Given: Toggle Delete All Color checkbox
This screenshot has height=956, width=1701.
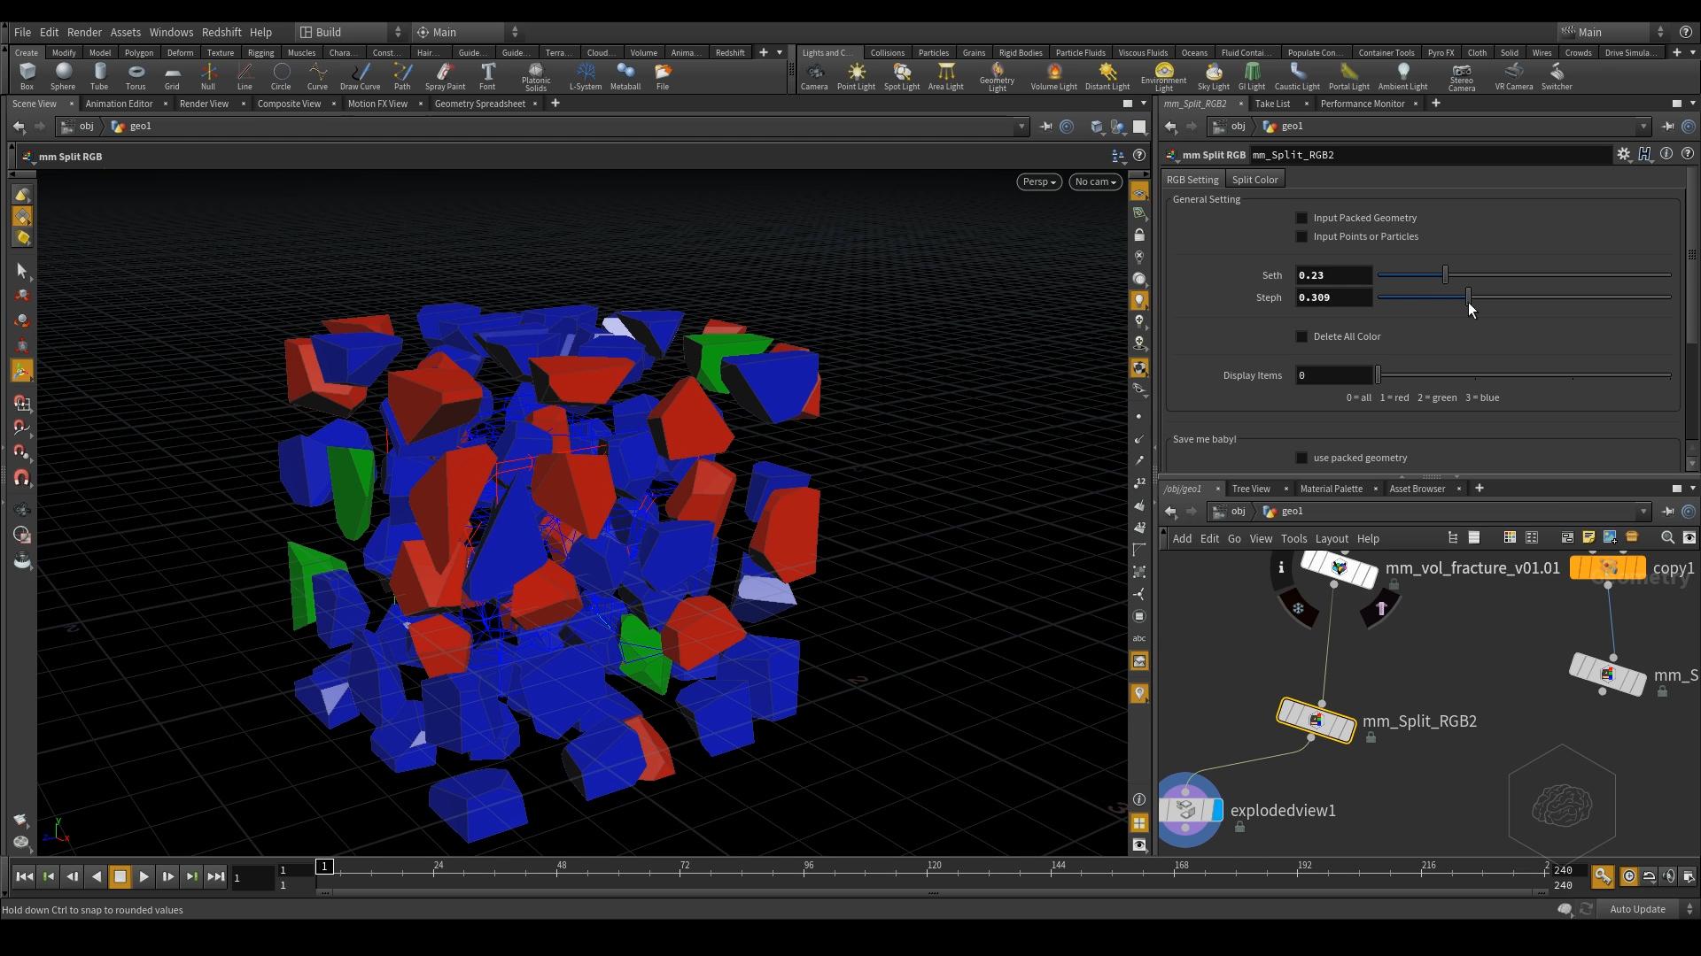Looking at the screenshot, I should [1301, 336].
